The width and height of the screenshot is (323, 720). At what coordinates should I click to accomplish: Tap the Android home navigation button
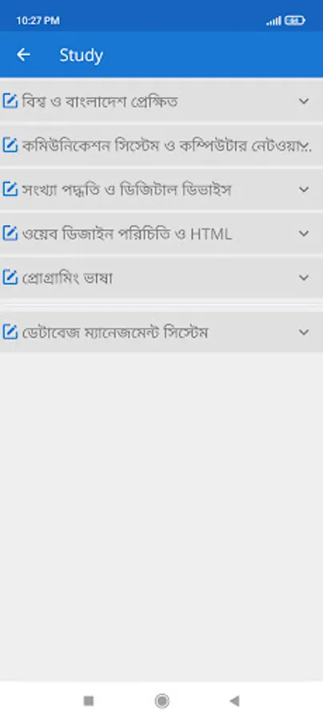(x=161, y=701)
